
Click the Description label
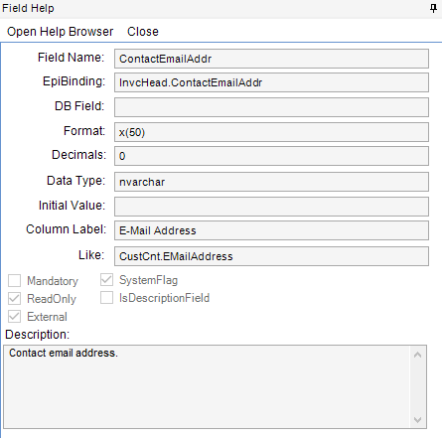coord(38,335)
